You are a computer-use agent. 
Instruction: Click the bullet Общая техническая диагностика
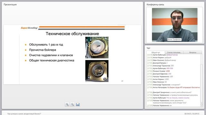click(51, 60)
